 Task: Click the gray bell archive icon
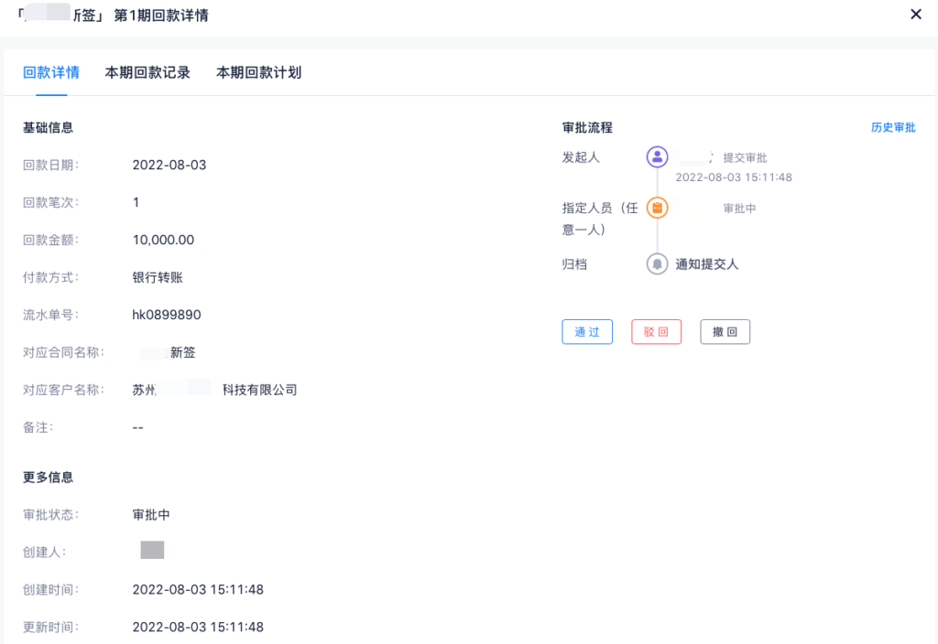[657, 264]
